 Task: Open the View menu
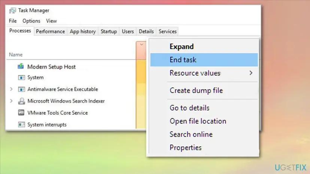[x=51, y=21]
